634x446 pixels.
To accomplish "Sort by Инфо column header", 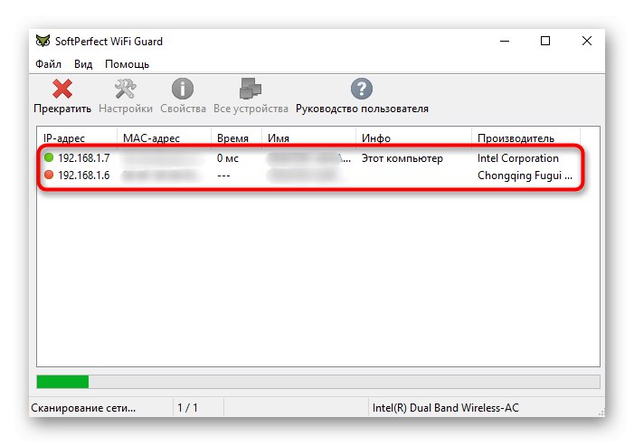I will pos(413,138).
